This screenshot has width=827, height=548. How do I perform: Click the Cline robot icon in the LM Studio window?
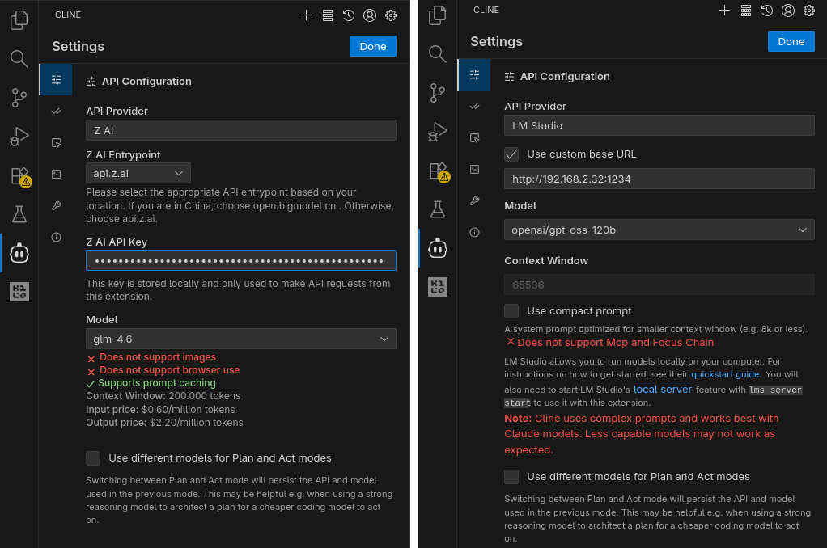pos(438,248)
